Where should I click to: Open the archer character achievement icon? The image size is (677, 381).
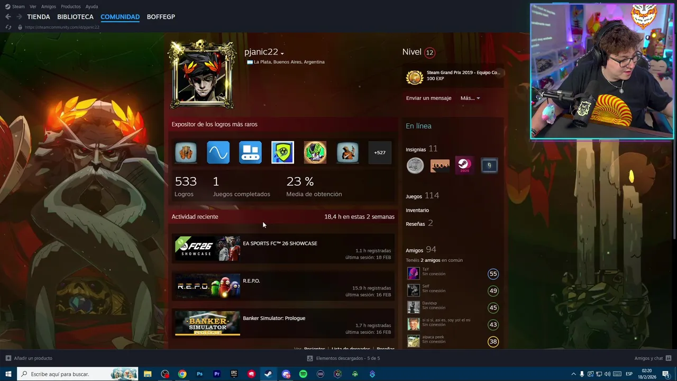click(x=347, y=152)
